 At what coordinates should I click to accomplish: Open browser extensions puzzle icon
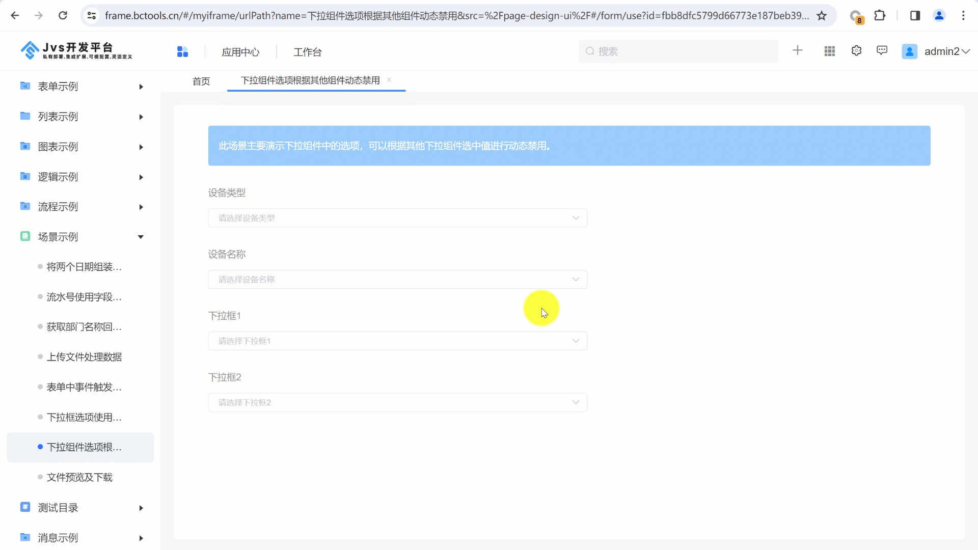pos(880,16)
